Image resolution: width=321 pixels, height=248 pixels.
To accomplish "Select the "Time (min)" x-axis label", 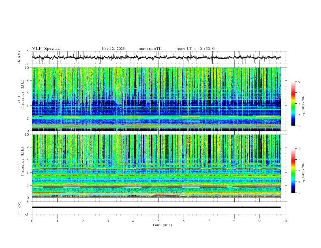I will pos(162,225).
